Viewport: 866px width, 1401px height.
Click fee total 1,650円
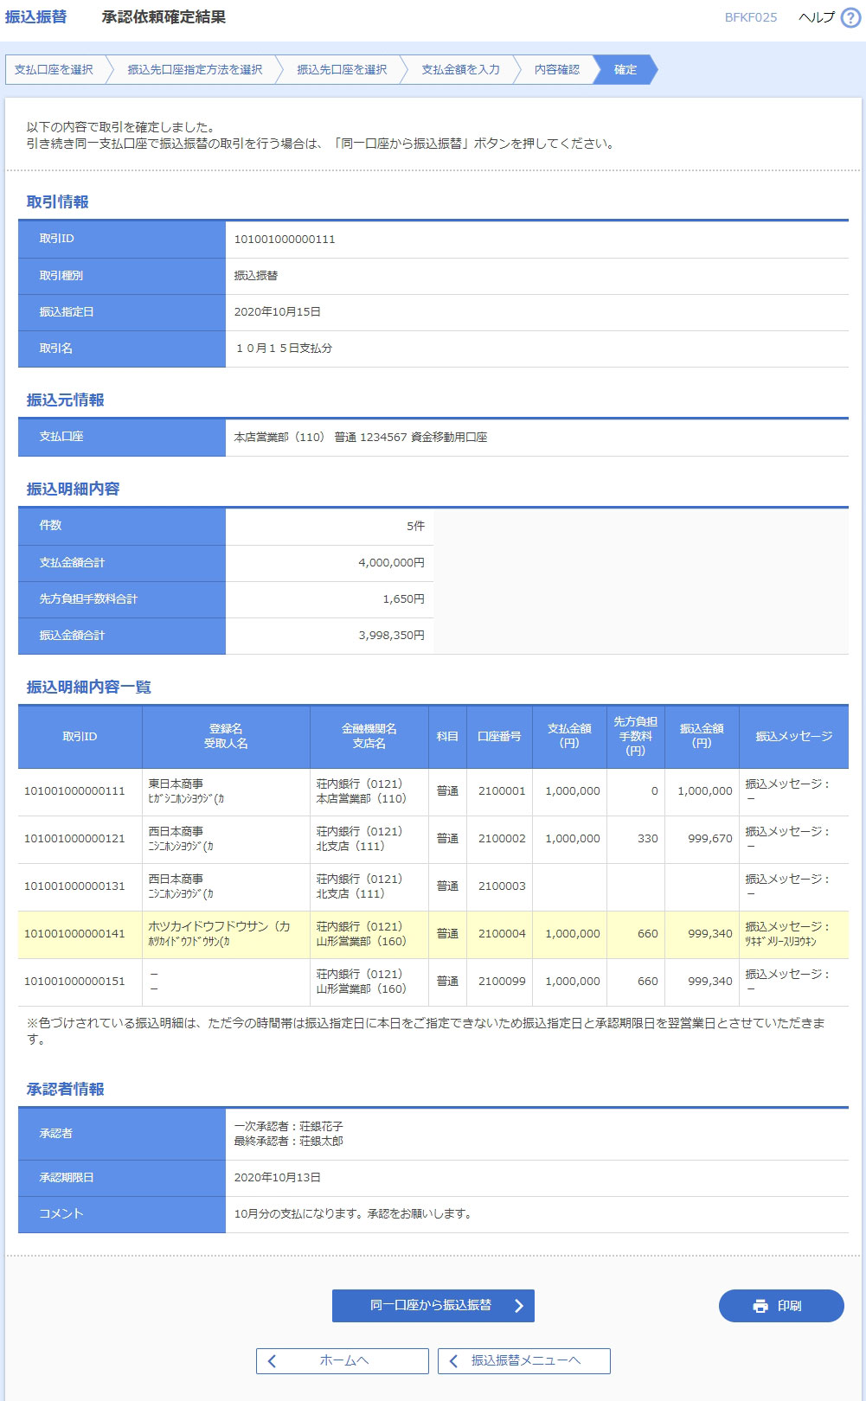404,599
